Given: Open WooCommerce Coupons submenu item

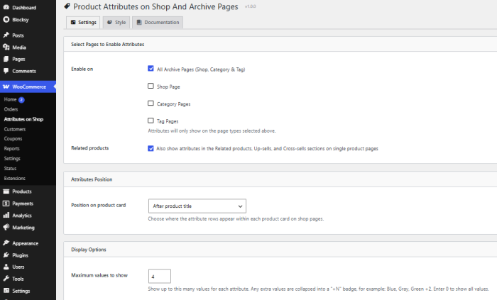Looking at the screenshot, I should coord(13,138).
